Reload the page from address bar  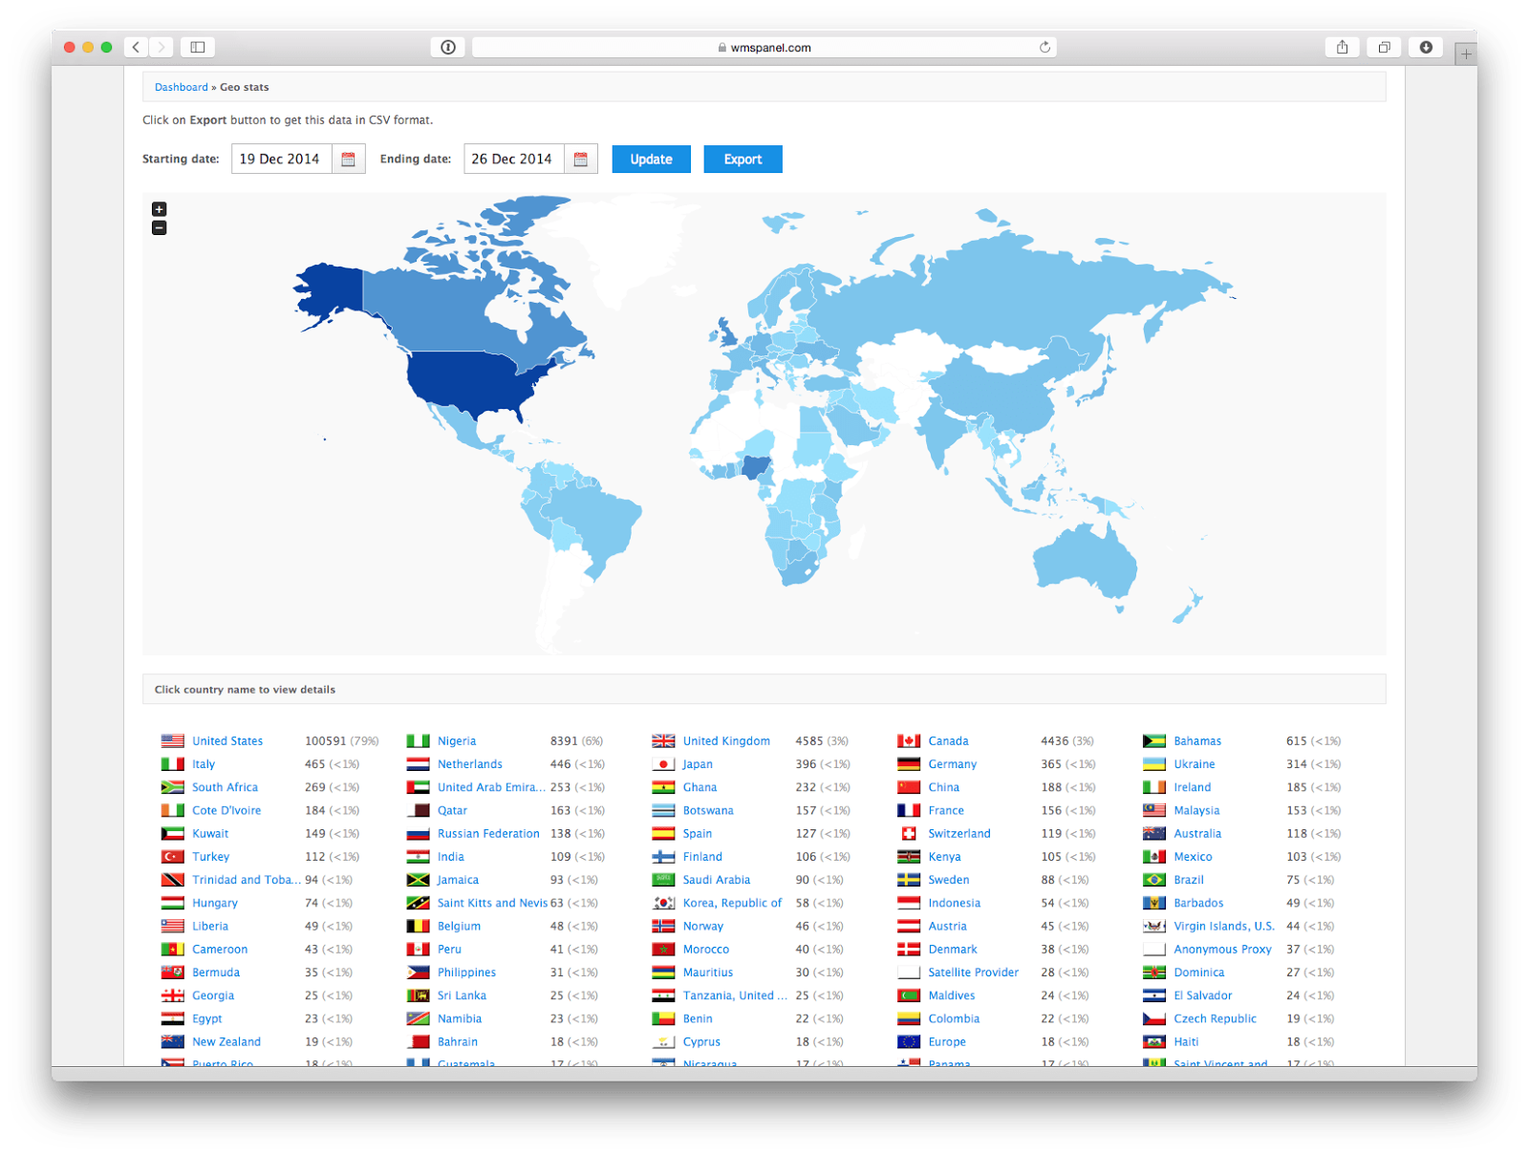coord(1044,47)
